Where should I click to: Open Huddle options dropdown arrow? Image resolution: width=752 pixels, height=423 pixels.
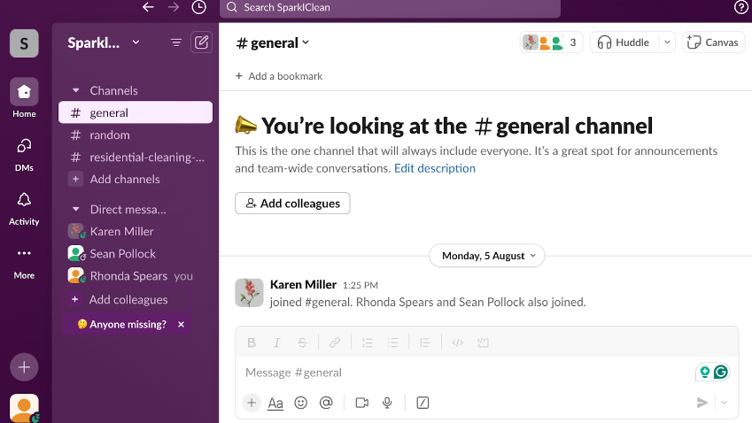click(x=667, y=42)
